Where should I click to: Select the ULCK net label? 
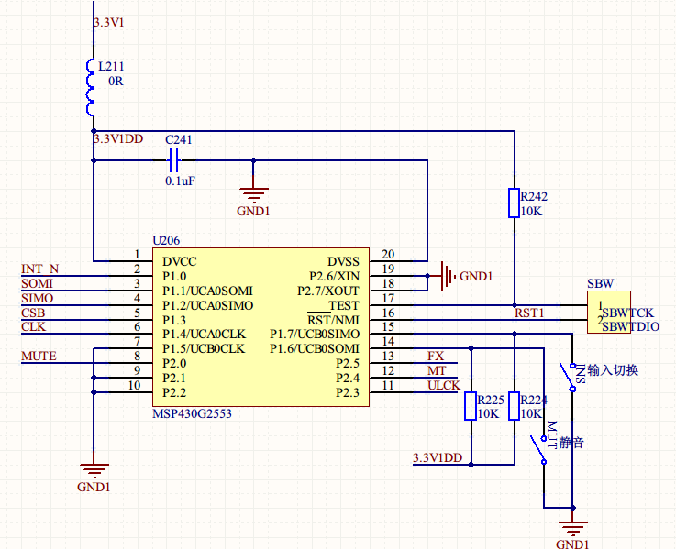[444, 385]
